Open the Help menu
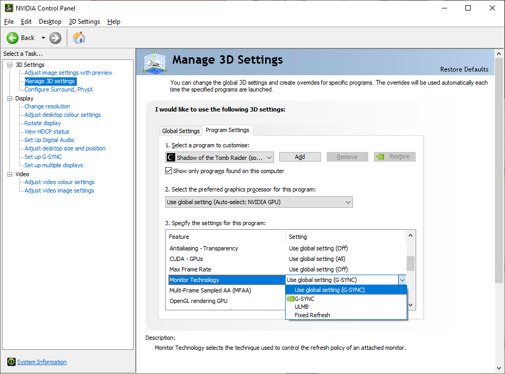The width and height of the screenshot is (505, 374). (x=114, y=22)
